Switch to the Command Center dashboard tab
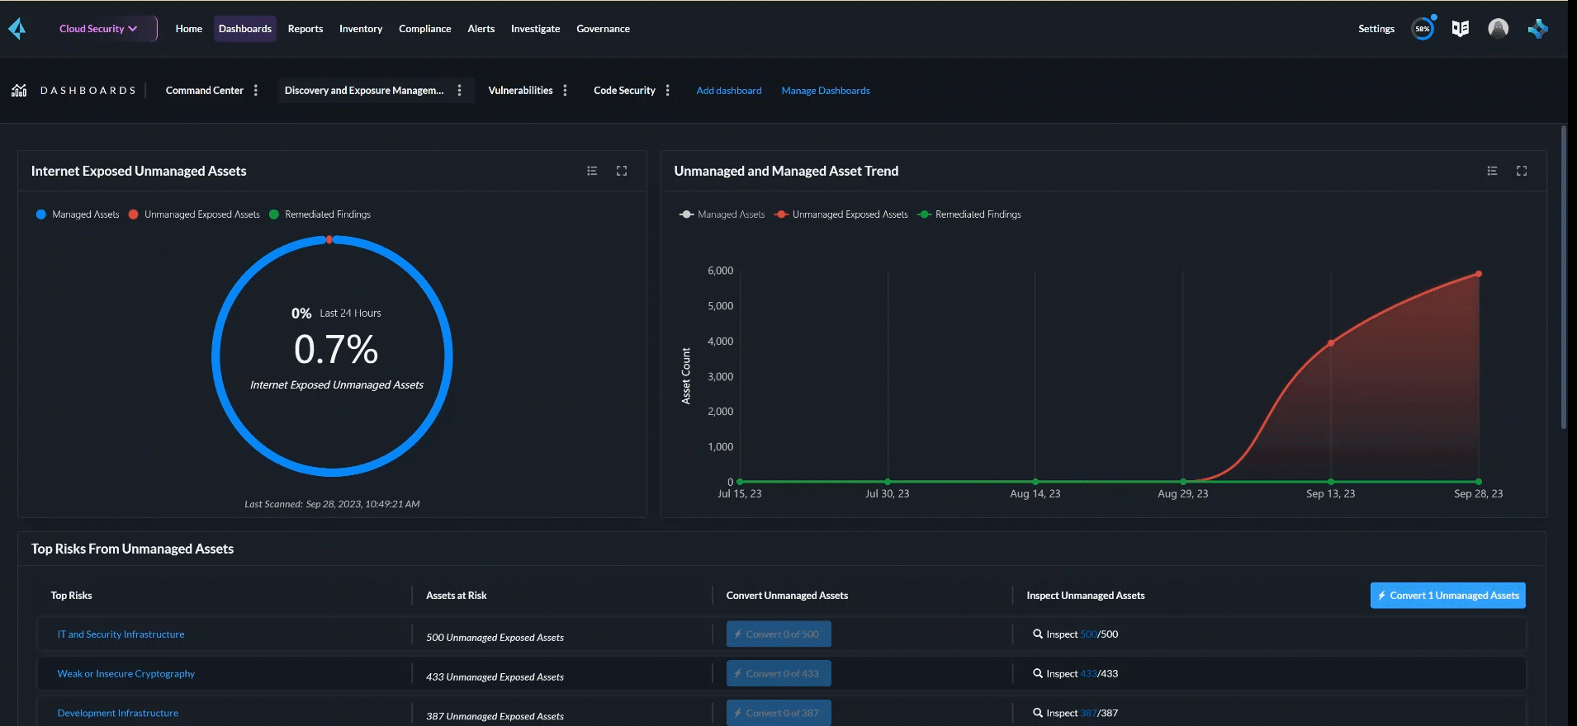This screenshot has height=726, width=1577. coord(205,91)
